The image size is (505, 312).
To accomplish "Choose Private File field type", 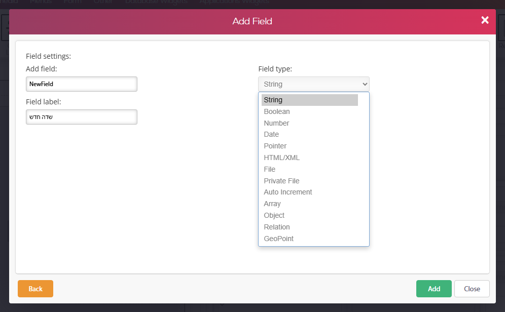I will click(x=309, y=181).
